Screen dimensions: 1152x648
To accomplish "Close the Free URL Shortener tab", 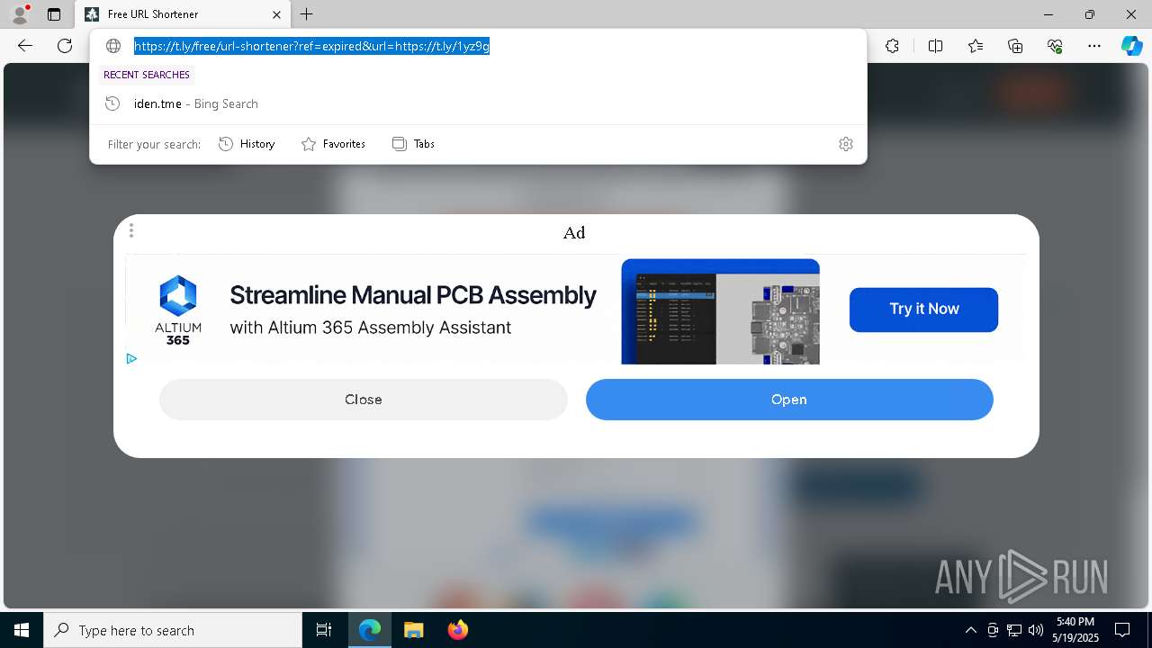I will pos(276,14).
